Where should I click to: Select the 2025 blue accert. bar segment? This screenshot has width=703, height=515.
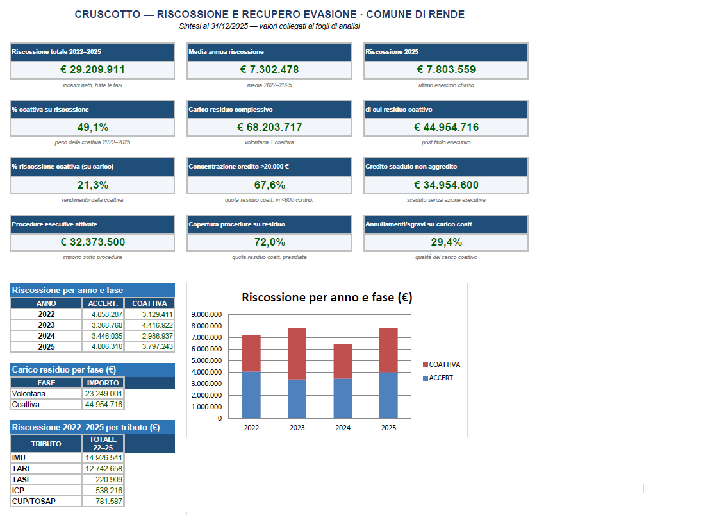(388, 395)
